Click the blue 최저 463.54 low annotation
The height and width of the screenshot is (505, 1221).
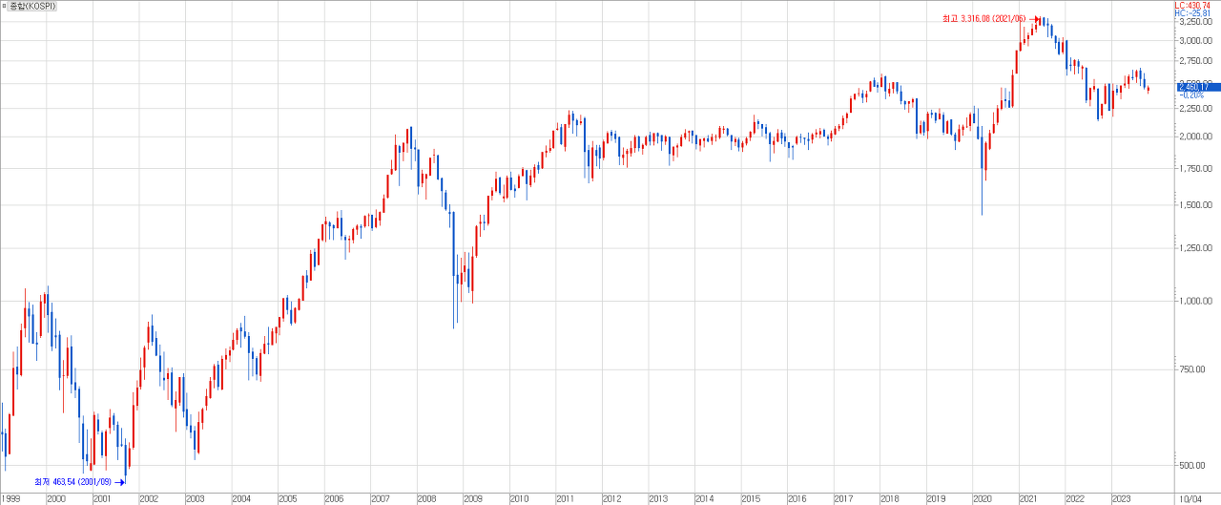(72, 482)
